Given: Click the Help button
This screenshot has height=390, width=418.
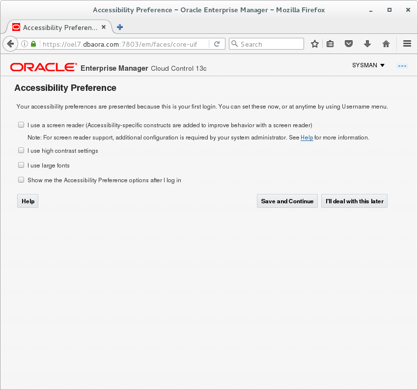Looking at the screenshot, I should click(28, 201).
